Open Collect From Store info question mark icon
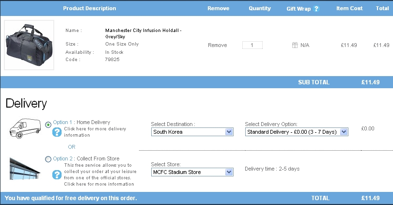The width and height of the screenshot is (393, 205). [x=57, y=174]
